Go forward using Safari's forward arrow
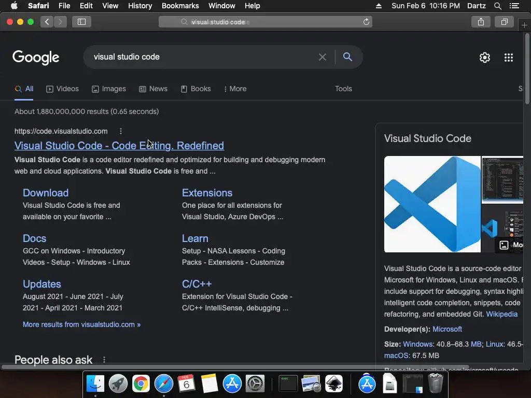 click(60, 22)
